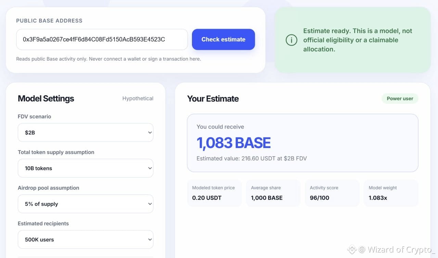This screenshot has width=438, height=258.
Task: Click the "Model weight" card label
Action: [383, 188]
